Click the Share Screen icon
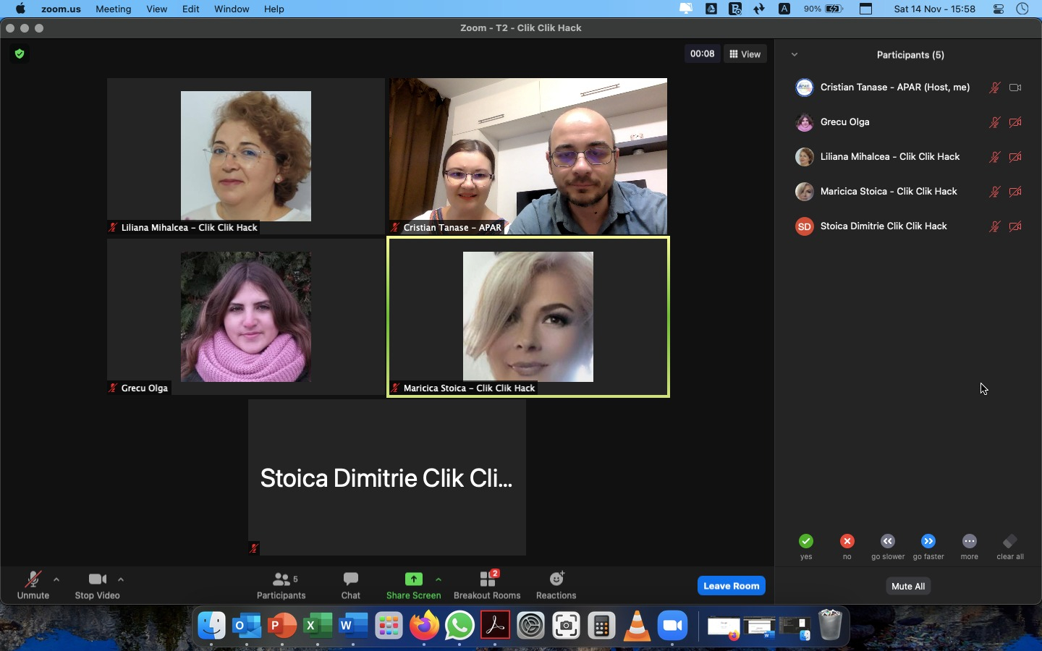Viewport: 1042px width, 651px height. (x=413, y=579)
